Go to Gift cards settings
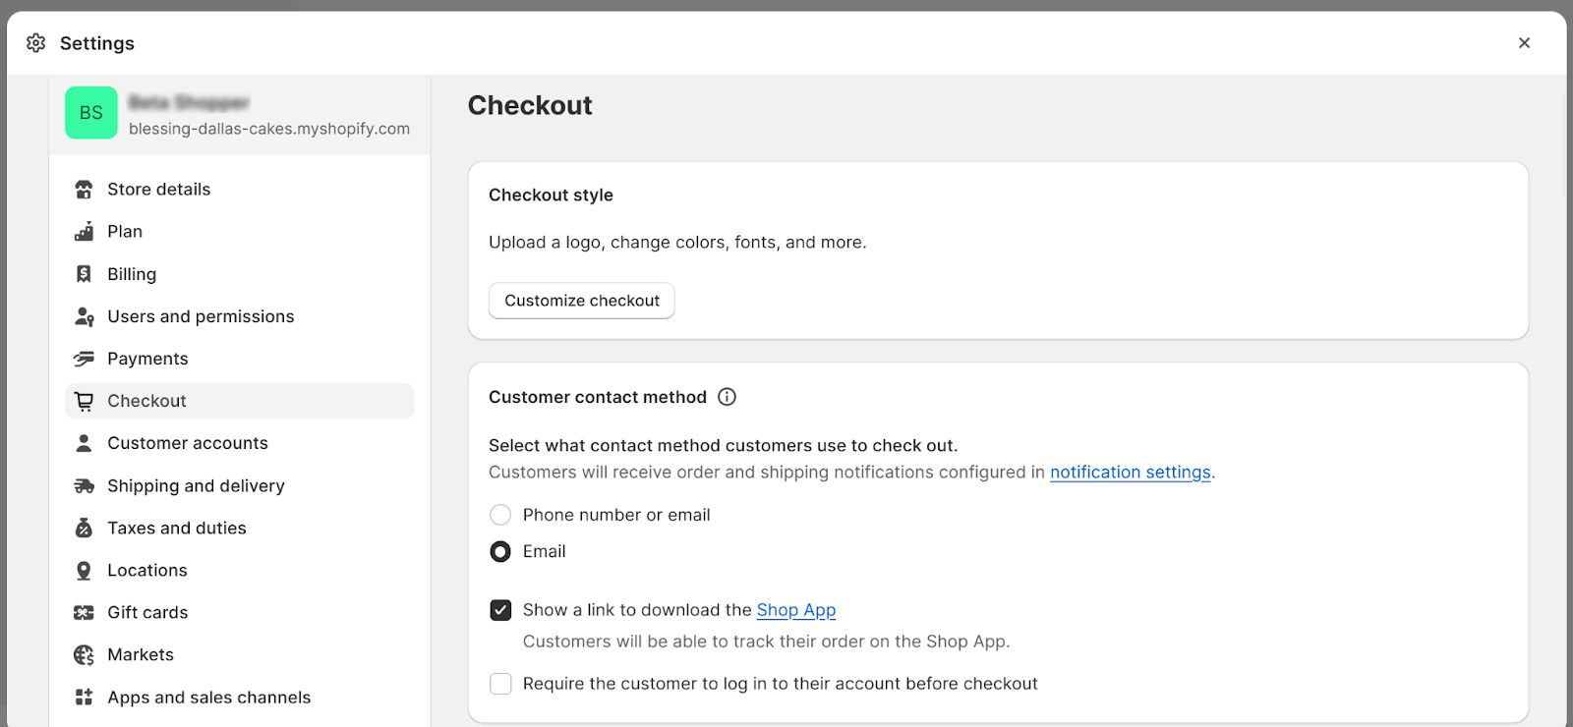The width and height of the screenshot is (1573, 727). (147, 612)
